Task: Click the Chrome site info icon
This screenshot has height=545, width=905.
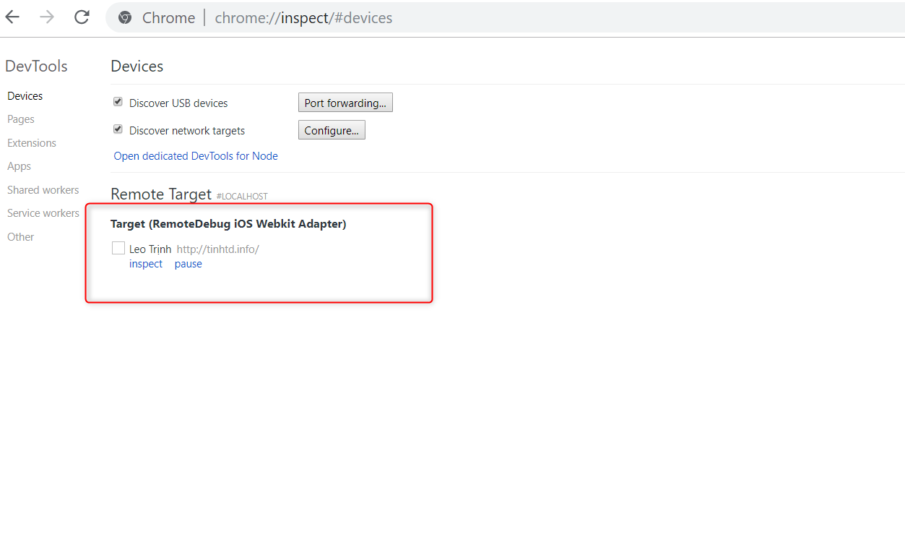Action: [x=125, y=18]
